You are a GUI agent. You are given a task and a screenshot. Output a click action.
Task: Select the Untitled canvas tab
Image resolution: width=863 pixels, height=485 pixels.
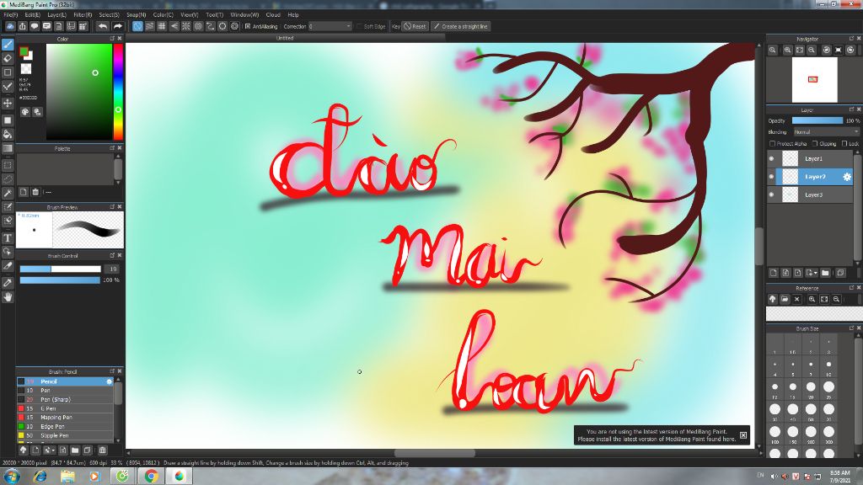click(x=285, y=38)
